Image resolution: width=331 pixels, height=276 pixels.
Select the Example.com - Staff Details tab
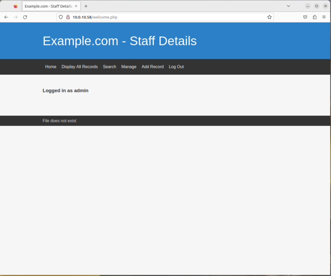click(x=48, y=6)
